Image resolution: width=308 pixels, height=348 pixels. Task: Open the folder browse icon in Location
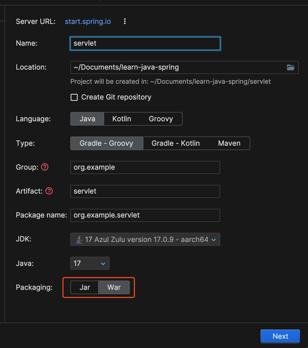coord(291,67)
